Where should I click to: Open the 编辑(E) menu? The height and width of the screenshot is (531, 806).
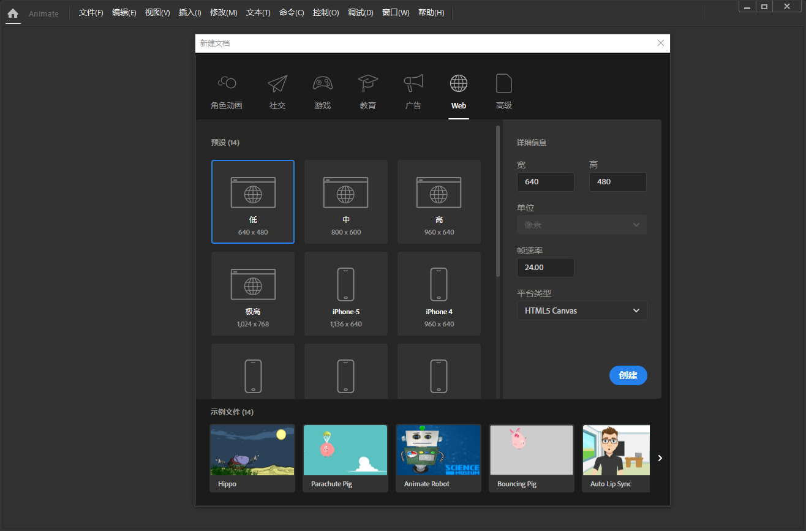click(124, 13)
